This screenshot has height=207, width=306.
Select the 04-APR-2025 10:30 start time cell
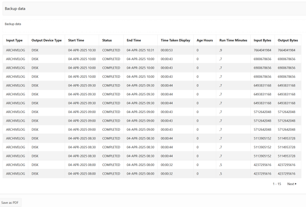[82, 50]
